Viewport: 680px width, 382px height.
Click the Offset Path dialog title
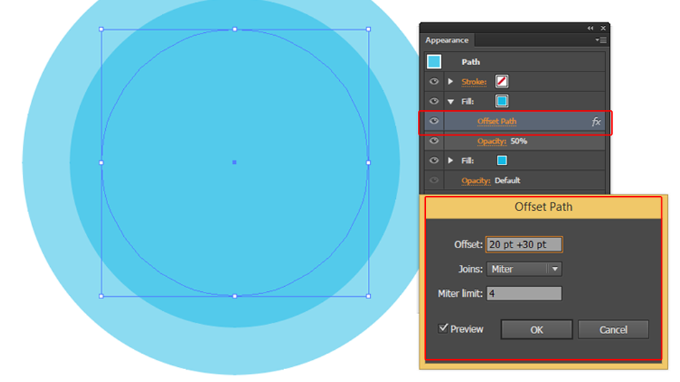pyautogui.click(x=543, y=207)
